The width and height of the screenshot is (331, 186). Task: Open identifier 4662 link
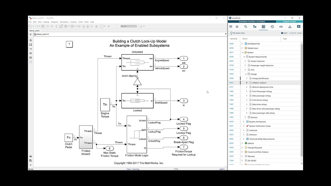[231, 83]
